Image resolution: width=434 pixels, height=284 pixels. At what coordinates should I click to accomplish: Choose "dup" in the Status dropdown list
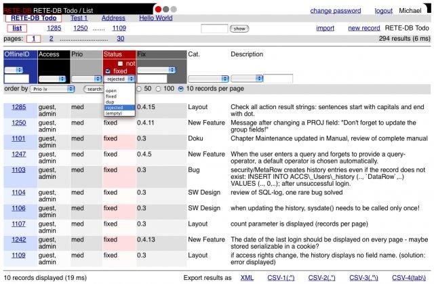119,102
